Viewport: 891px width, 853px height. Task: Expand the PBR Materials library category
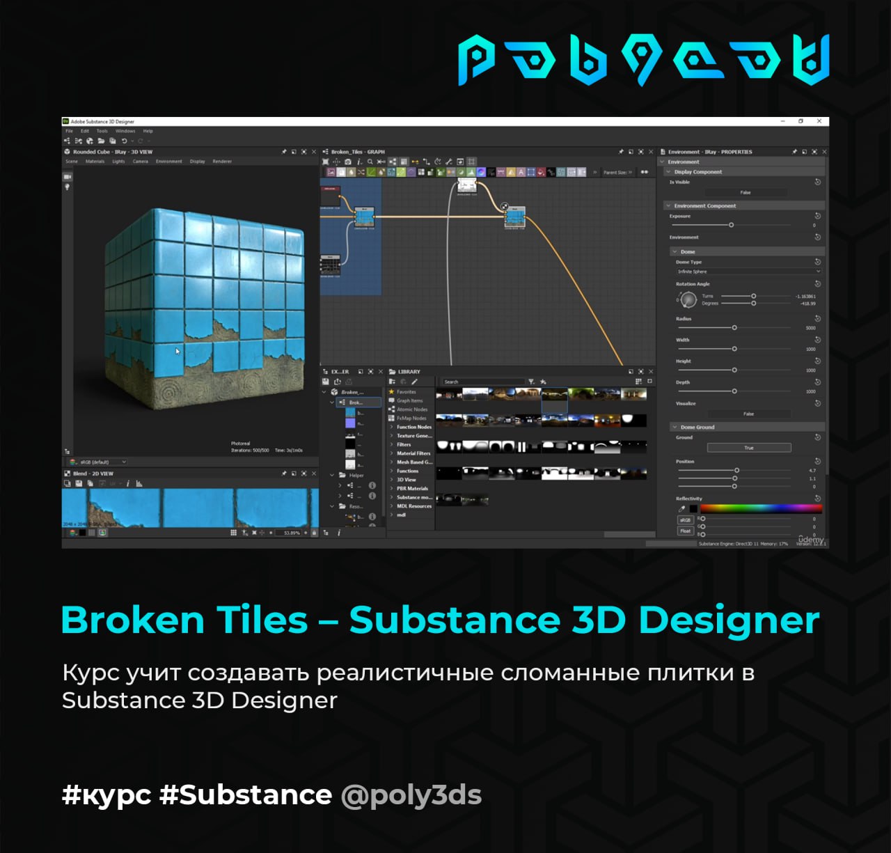tap(392, 489)
